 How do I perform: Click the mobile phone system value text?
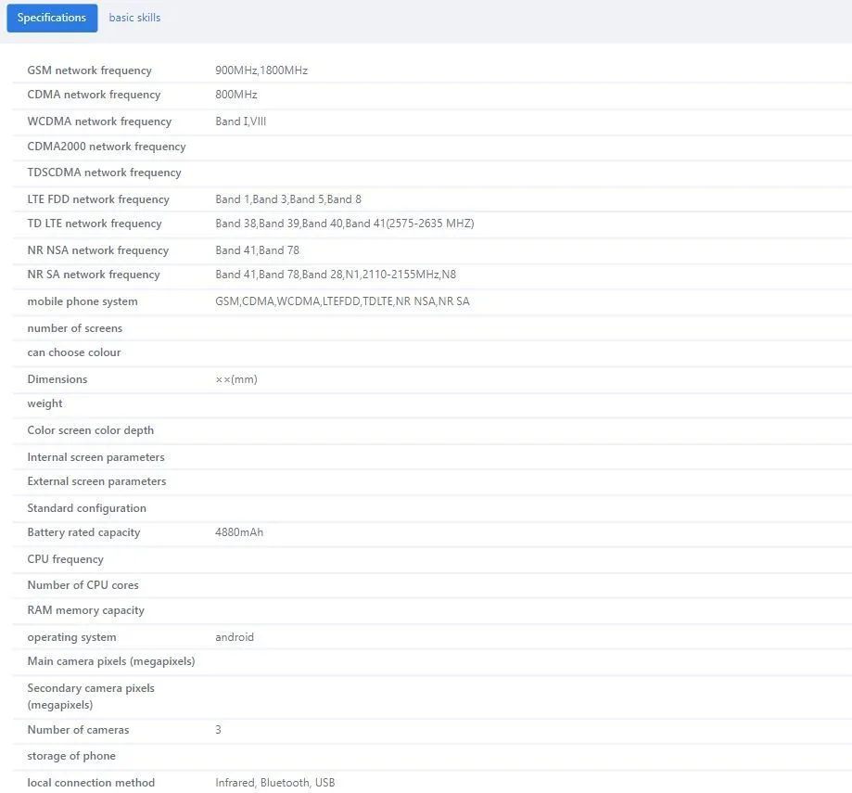(x=342, y=301)
